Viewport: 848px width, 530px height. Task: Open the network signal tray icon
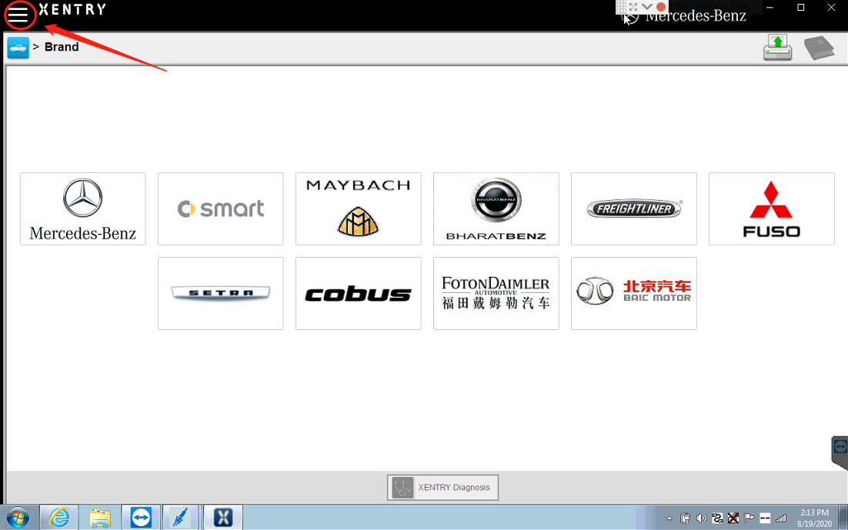[x=781, y=518]
